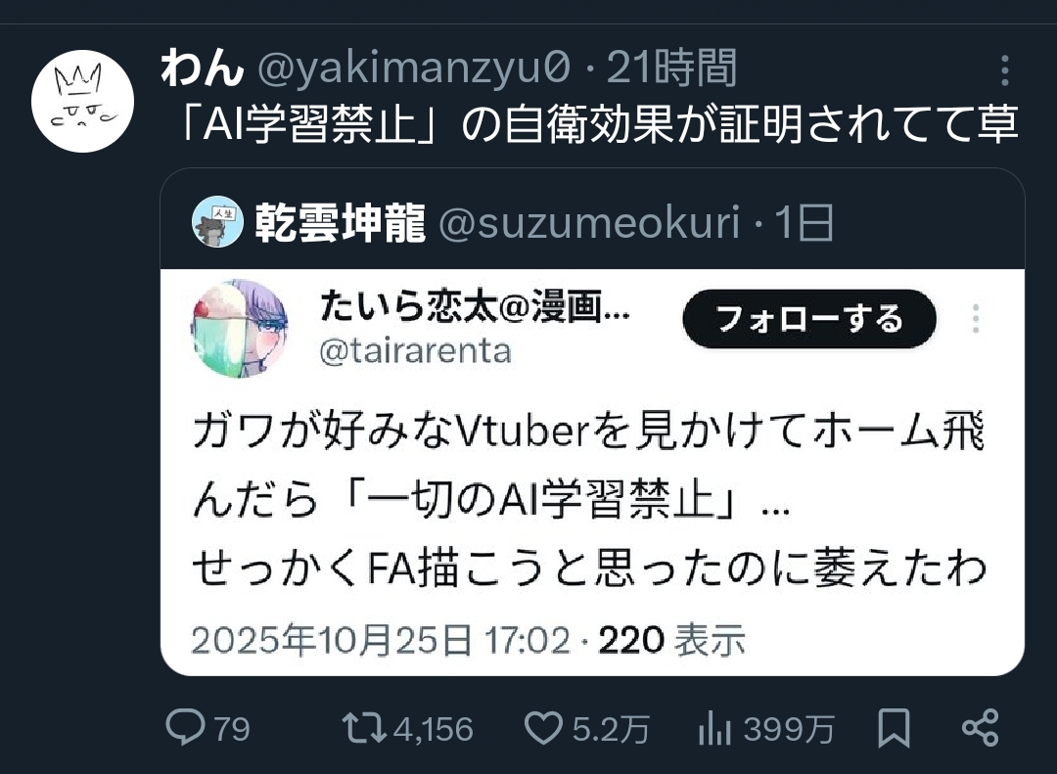
Task: Open たいら恋太's anime profile avatar
Action: [240, 329]
